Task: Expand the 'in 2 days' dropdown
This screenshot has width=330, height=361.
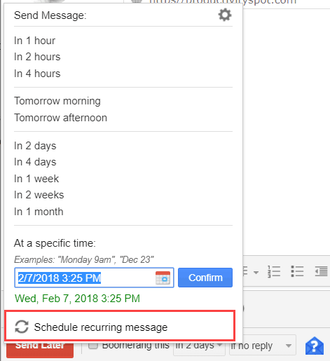Action: point(199,346)
